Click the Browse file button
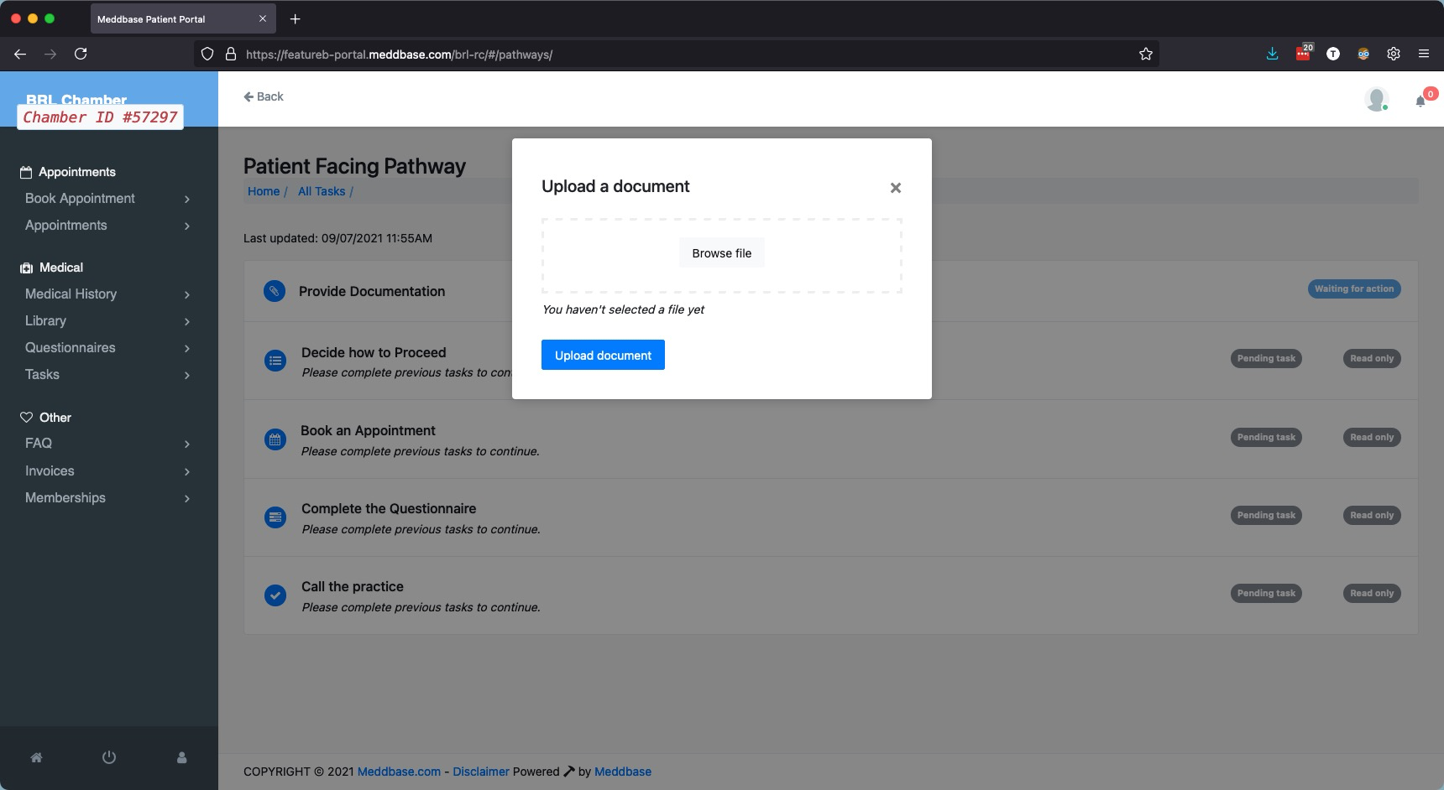1444x790 pixels. tap(721, 253)
